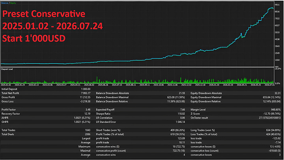Select the 2025.01.02 date on the time axis
The image size is (284, 160).
coord(6,85)
